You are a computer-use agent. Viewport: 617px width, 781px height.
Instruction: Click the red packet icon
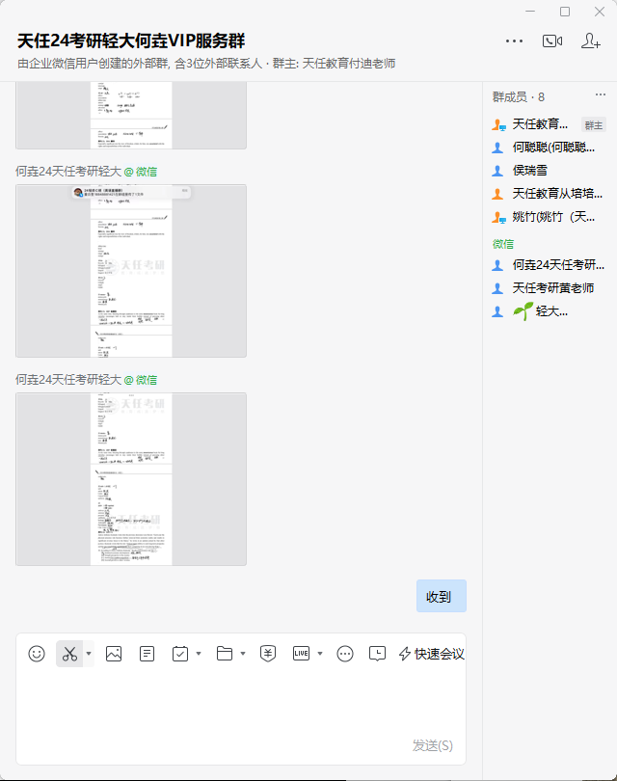pos(268,654)
